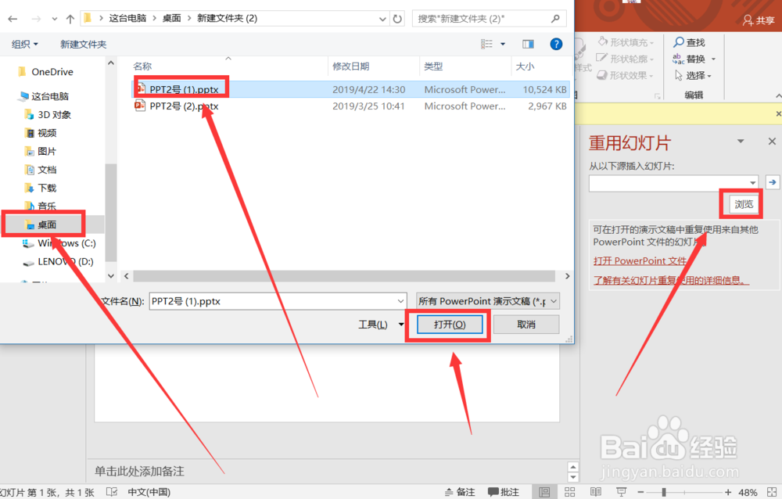Viewport: 782px width, 499px height.
Task: Click the Fit slide to window icon
Action: click(772, 491)
